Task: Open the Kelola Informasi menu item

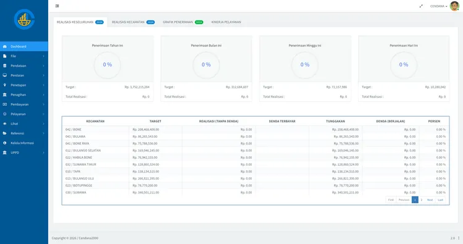Action: [x=24, y=143]
